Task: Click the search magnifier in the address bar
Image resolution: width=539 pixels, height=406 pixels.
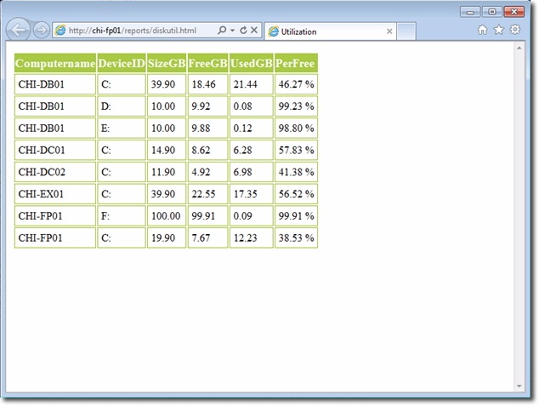Action: pyautogui.click(x=222, y=31)
